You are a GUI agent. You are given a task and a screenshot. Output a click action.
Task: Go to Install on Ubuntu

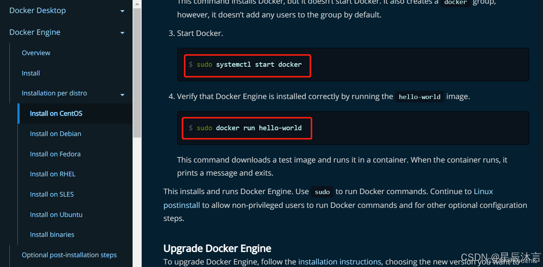pos(56,215)
